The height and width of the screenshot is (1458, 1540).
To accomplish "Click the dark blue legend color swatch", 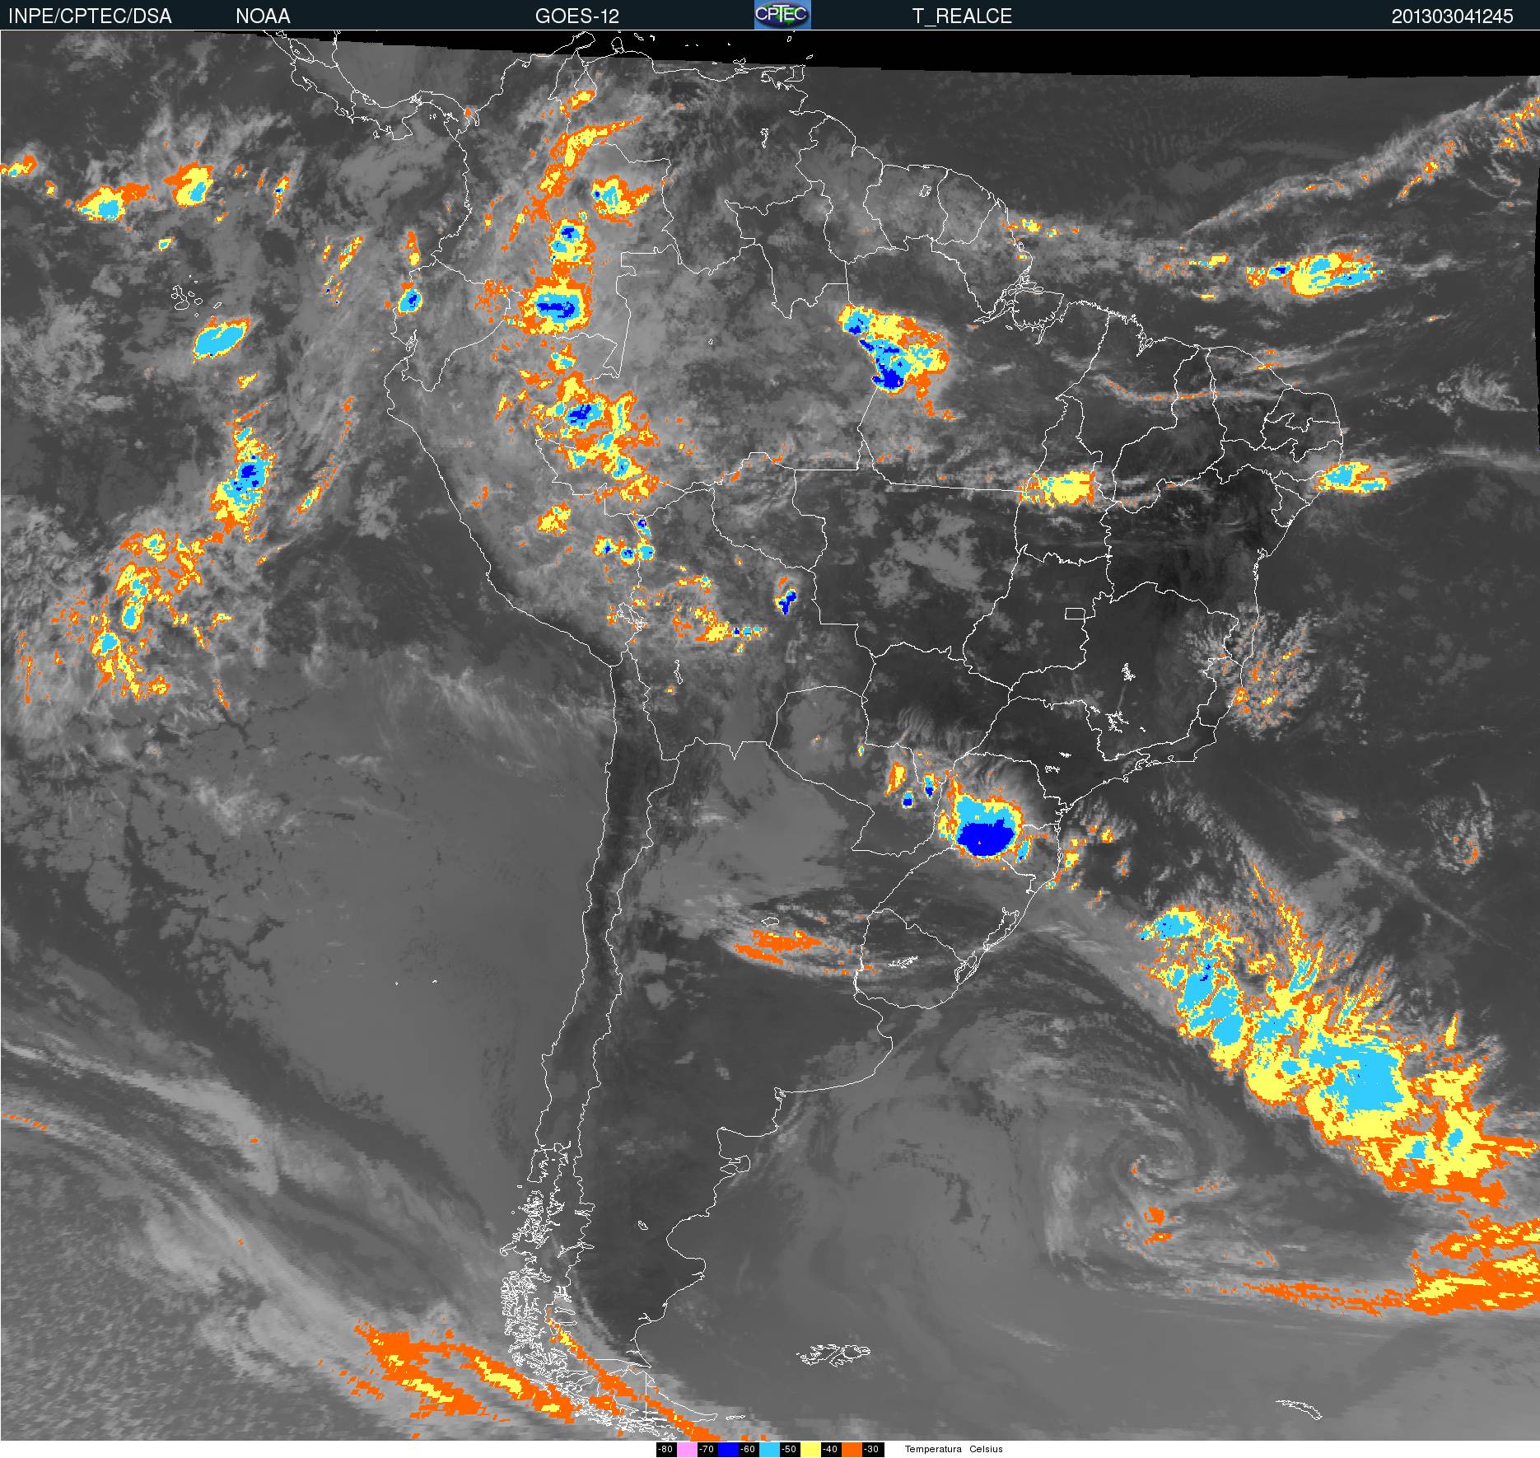I will 728,1450.
